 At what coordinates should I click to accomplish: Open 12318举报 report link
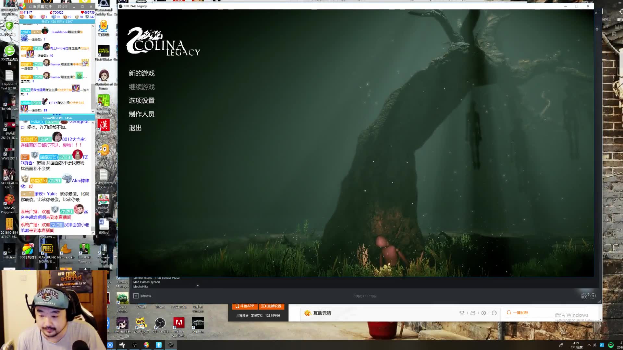pyautogui.click(x=273, y=315)
